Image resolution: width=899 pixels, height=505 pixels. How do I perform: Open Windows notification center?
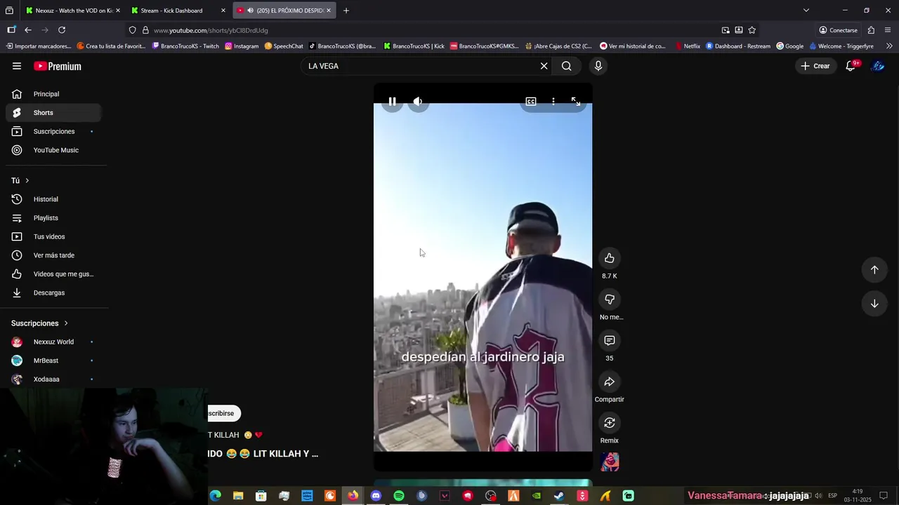coord(884,496)
